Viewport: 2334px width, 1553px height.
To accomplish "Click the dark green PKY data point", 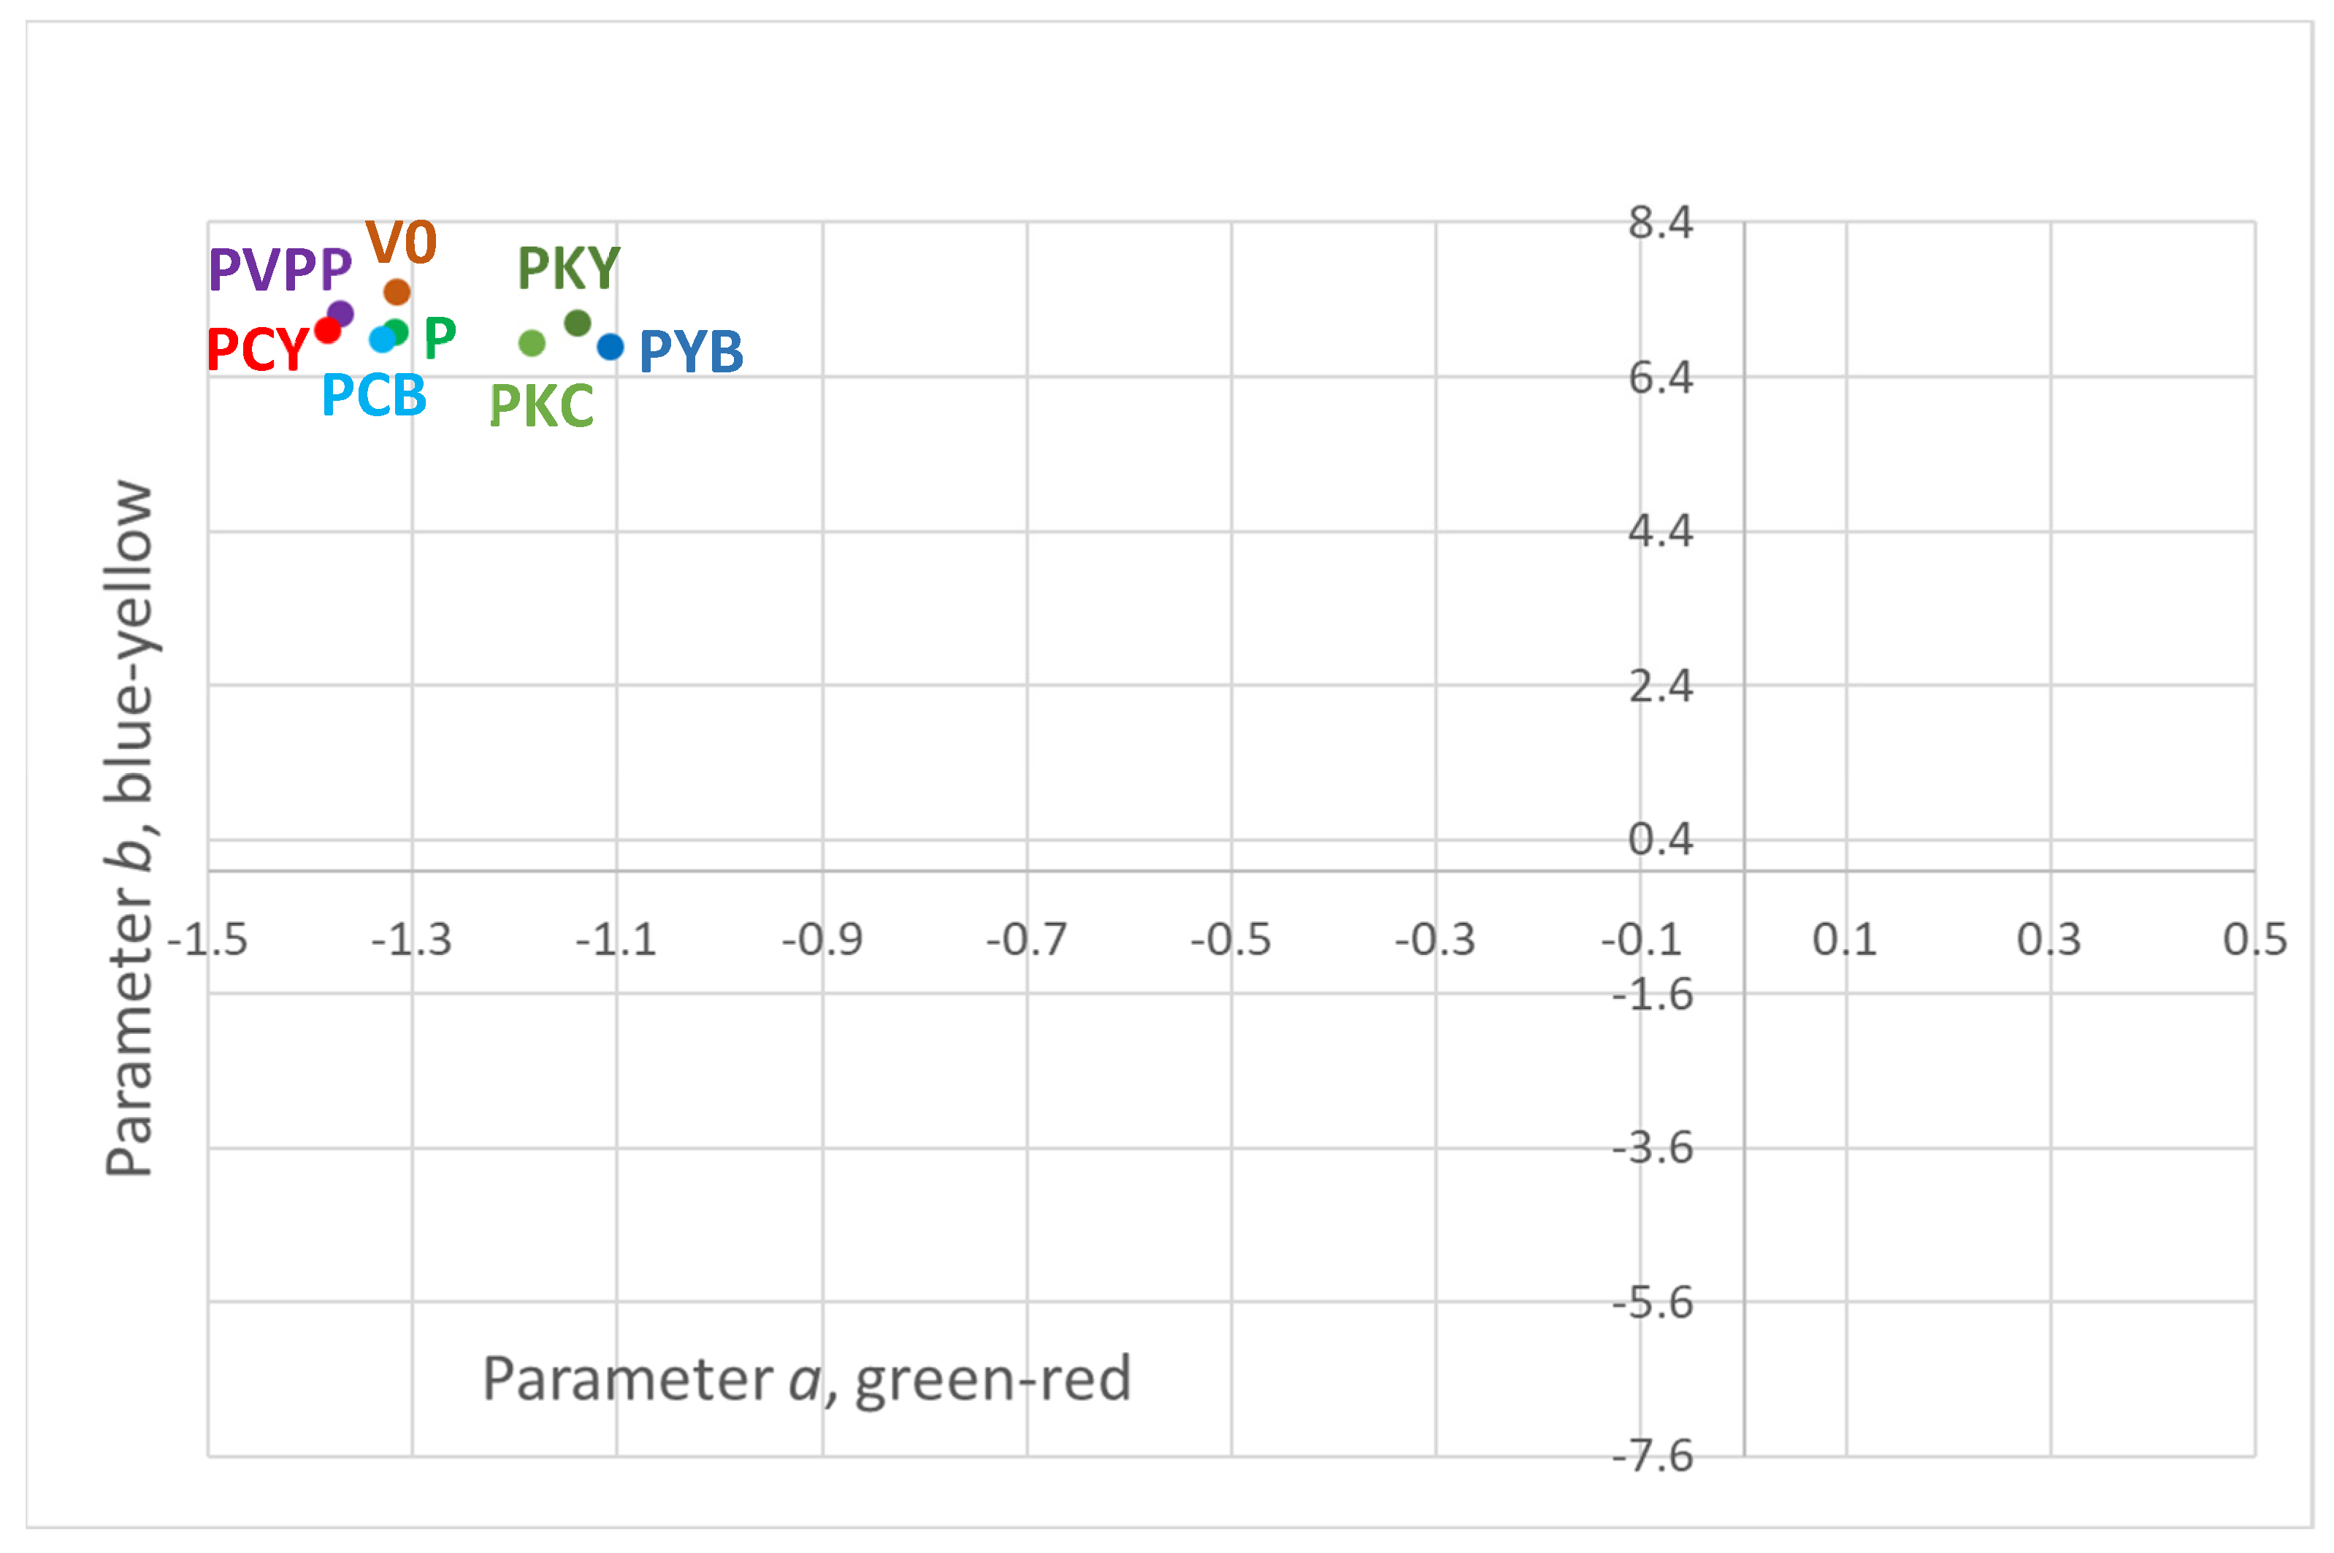I will (578, 323).
